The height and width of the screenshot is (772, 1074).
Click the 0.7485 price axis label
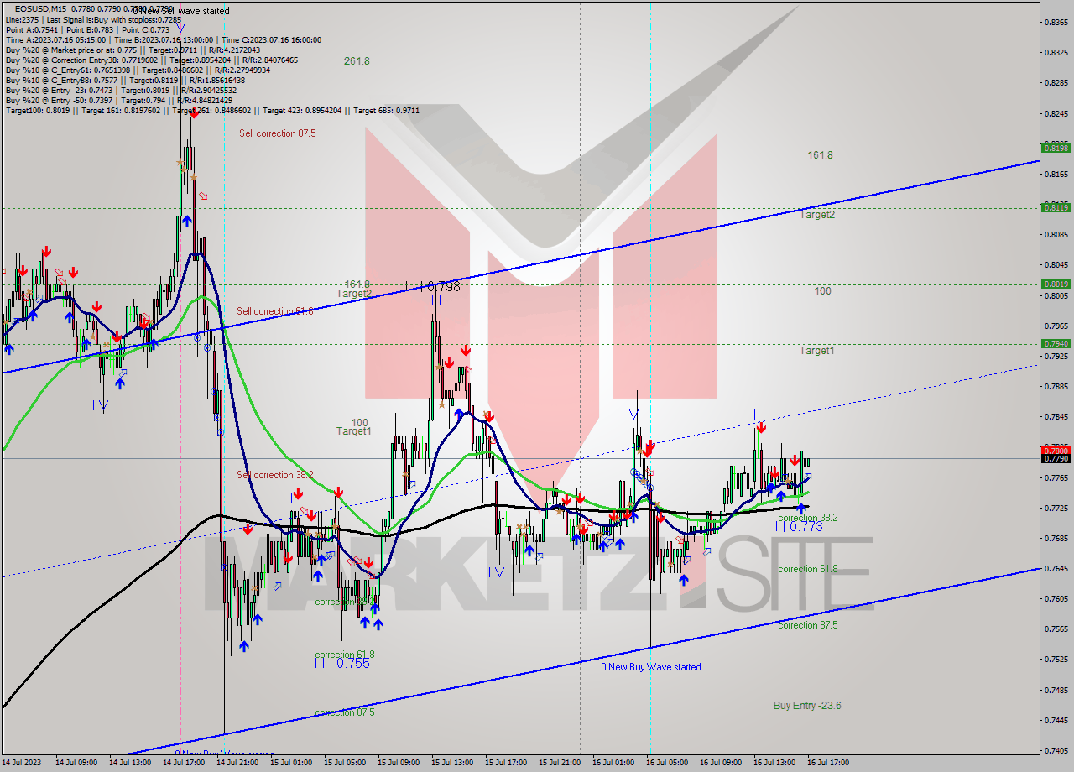tap(1056, 690)
